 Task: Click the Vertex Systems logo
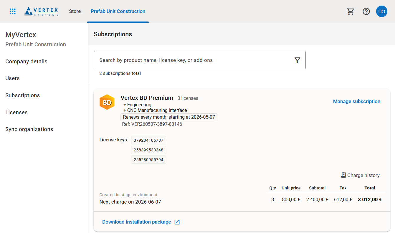[x=41, y=11]
